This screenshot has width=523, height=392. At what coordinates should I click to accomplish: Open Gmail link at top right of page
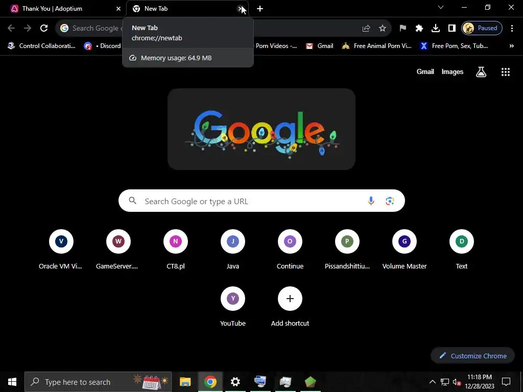click(x=425, y=71)
